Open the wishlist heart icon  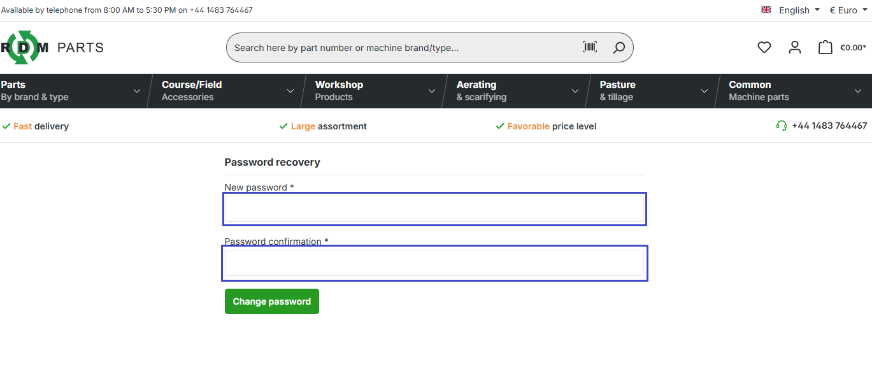coord(764,47)
